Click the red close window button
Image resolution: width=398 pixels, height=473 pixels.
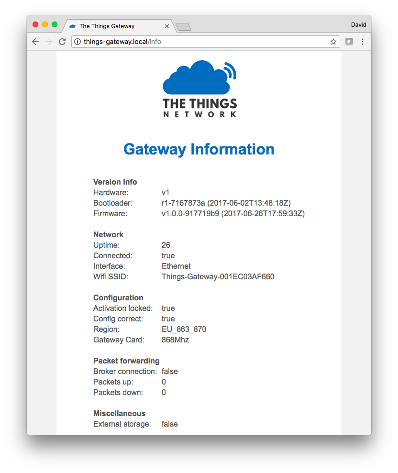pos(35,24)
